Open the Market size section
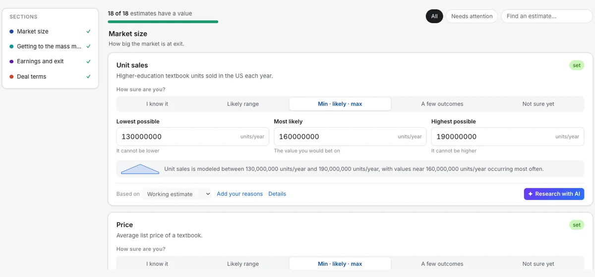This screenshot has width=595, height=277. point(50,31)
